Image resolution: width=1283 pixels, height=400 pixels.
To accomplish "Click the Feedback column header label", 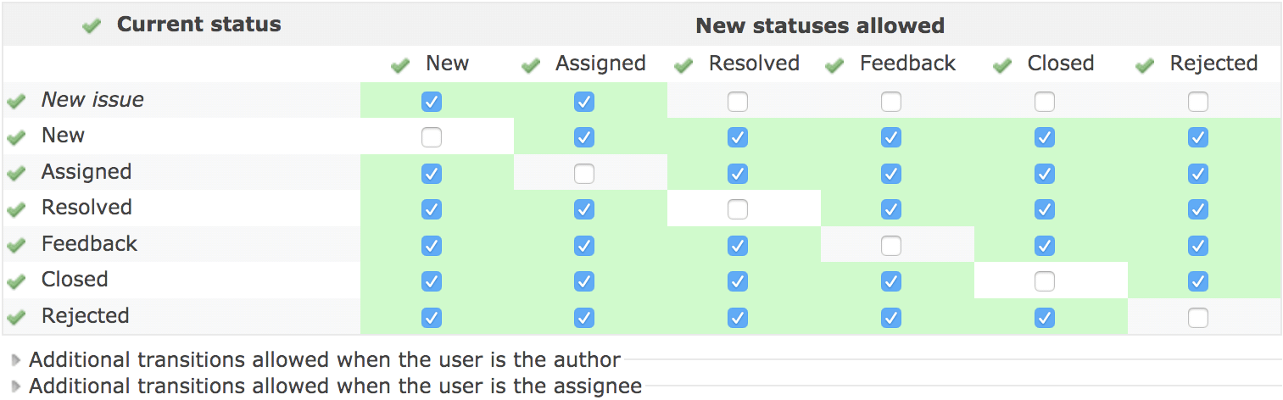I will tap(907, 64).
